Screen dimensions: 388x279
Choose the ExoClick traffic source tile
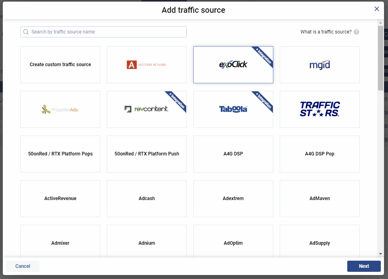(x=233, y=65)
